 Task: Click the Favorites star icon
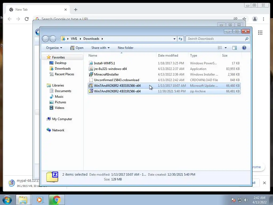49,57
